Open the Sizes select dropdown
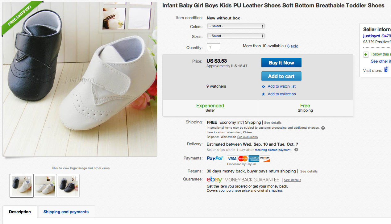 tap(236, 36)
